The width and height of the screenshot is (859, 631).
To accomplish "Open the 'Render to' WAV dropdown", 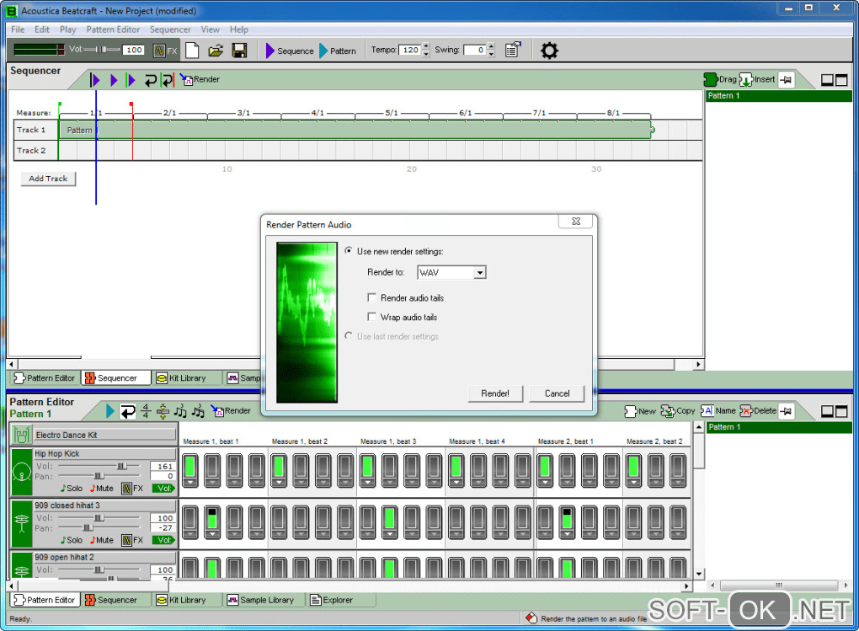I will point(479,272).
